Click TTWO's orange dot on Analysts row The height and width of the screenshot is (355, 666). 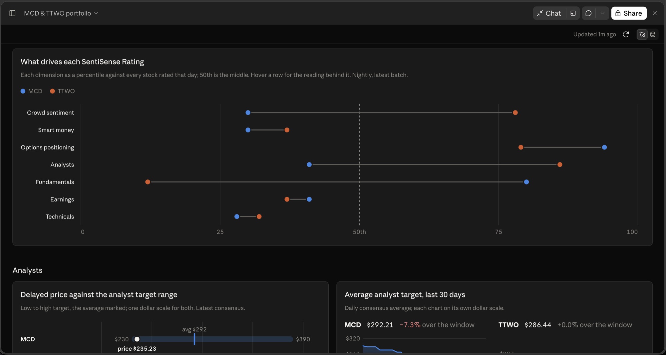pos(560,165)
